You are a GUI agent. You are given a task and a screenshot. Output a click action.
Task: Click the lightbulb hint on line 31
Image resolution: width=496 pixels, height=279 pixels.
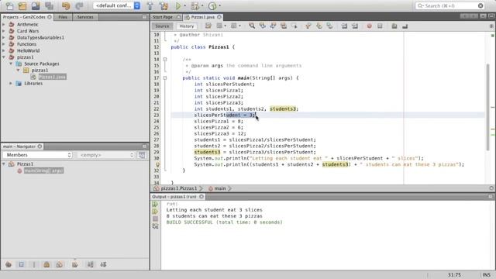pyautogui.click(x=157, y=164)
